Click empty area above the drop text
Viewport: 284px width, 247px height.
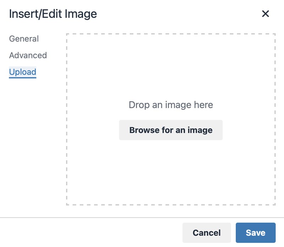[x=171, y=67]
